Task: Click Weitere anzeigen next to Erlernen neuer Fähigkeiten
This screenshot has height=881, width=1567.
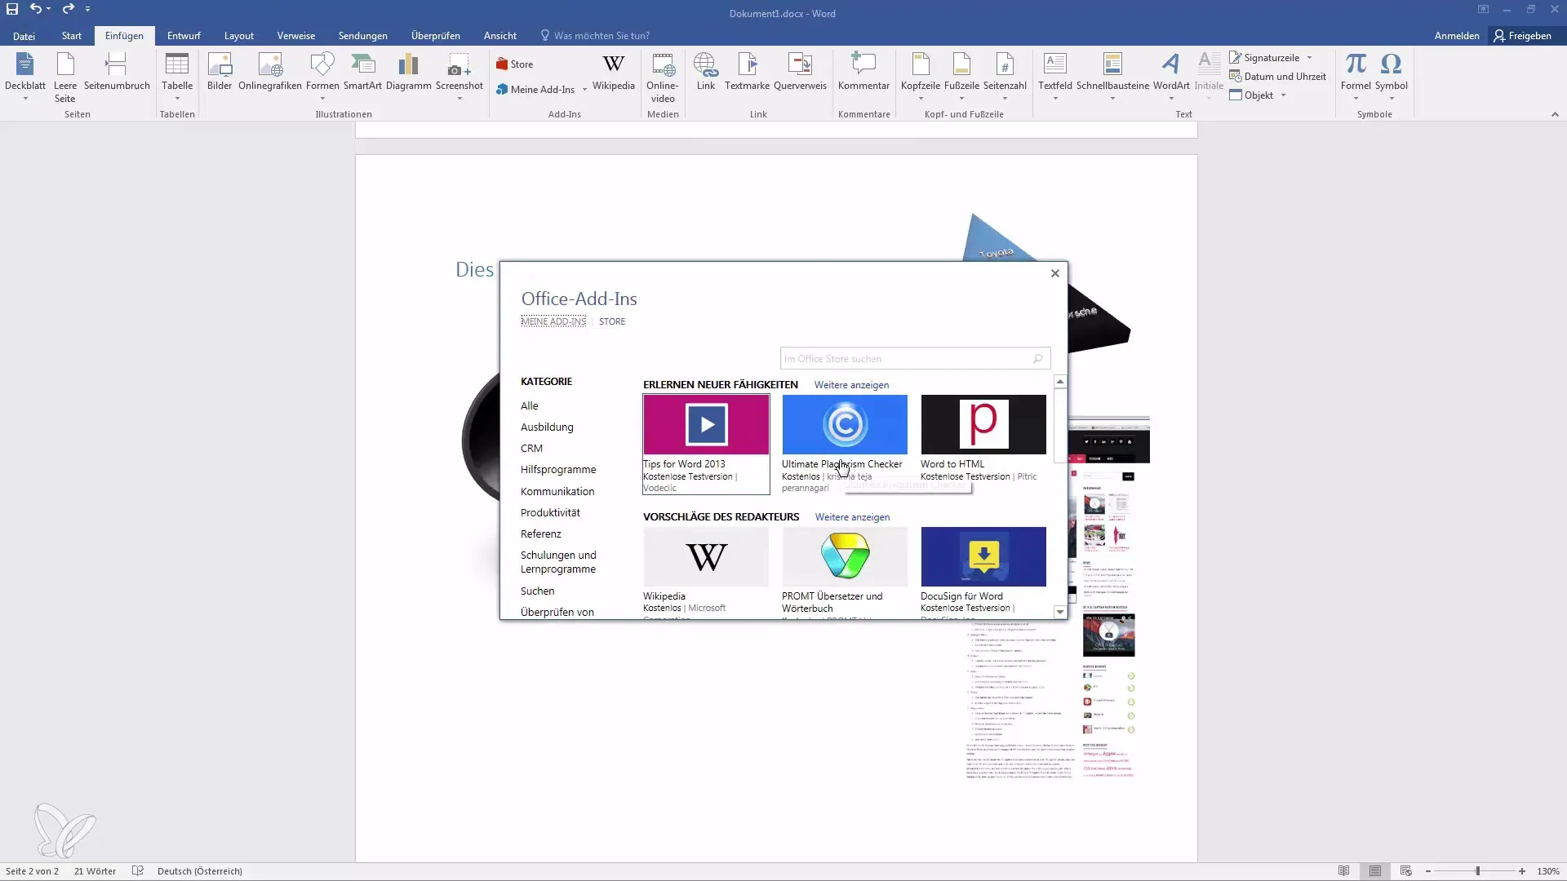Action: [x=851, y=385]
